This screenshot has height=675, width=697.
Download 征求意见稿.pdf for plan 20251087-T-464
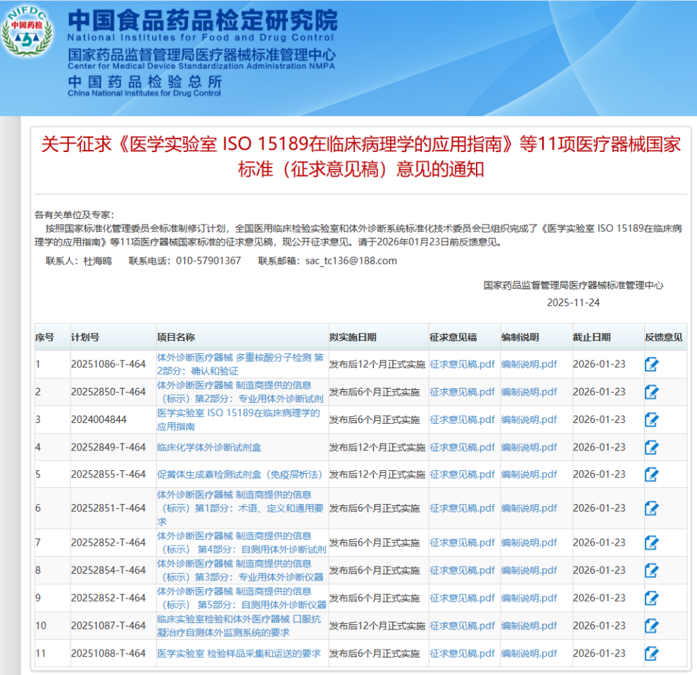(462, 626)
